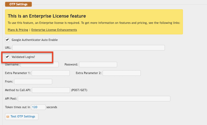Viewport: 207px width, 125px height.
Task: Click the Test OTP Settings button
Action: point(22,117)
